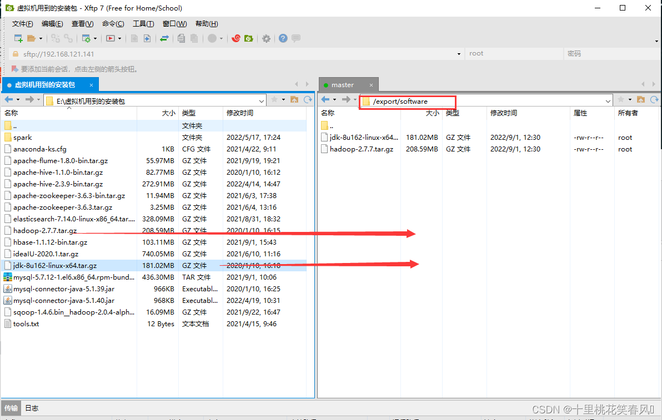The image size is (662, 420).
Task: Go forward in the remote master pane
Action: pyautogui.click(x=346, y=99)
